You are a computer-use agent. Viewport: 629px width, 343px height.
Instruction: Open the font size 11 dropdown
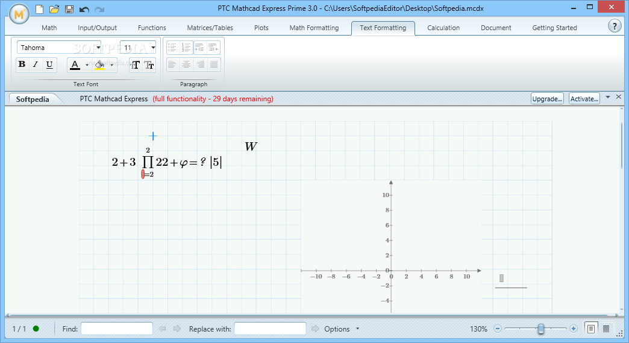153,48
